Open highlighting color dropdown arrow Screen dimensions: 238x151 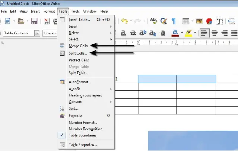pyautogui.click(x=195, y=33)
